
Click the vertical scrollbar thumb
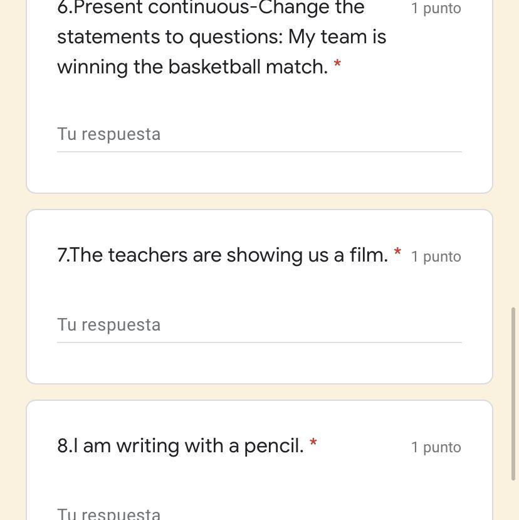point(515,393)
